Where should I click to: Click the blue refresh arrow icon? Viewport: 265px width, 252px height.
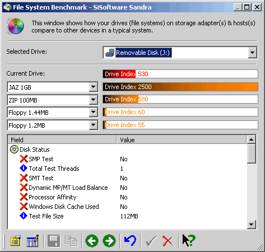130,241
